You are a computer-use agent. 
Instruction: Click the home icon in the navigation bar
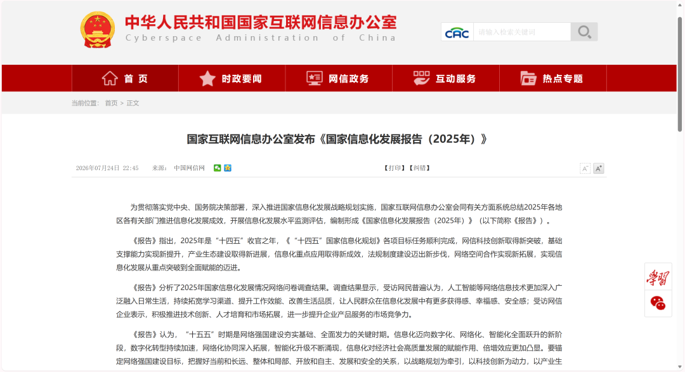(110, 78)
